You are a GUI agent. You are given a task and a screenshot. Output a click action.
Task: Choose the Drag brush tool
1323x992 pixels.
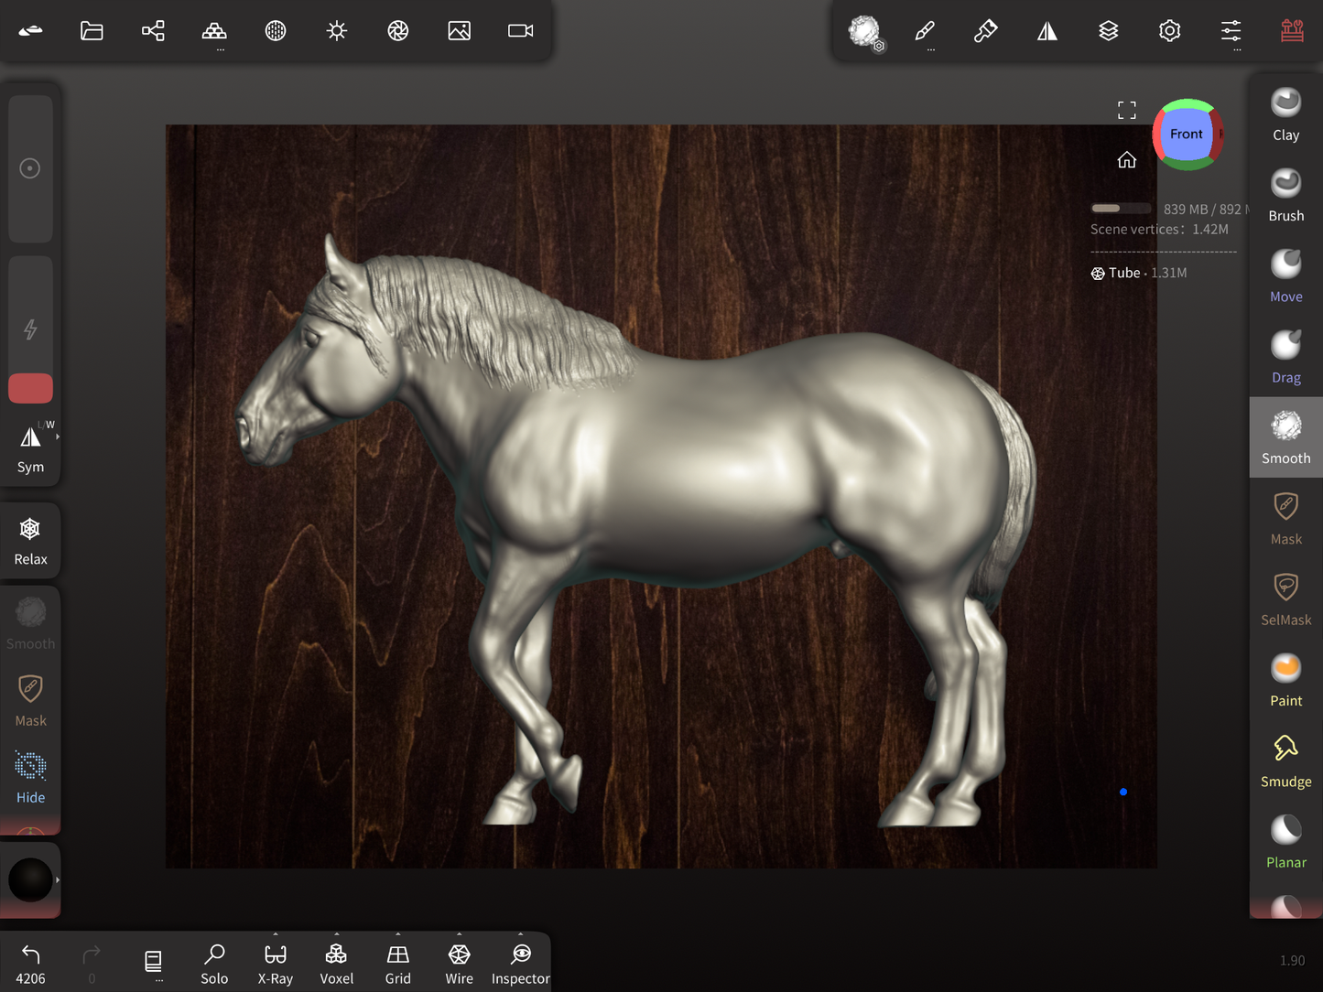click(x=1285, y=356)
